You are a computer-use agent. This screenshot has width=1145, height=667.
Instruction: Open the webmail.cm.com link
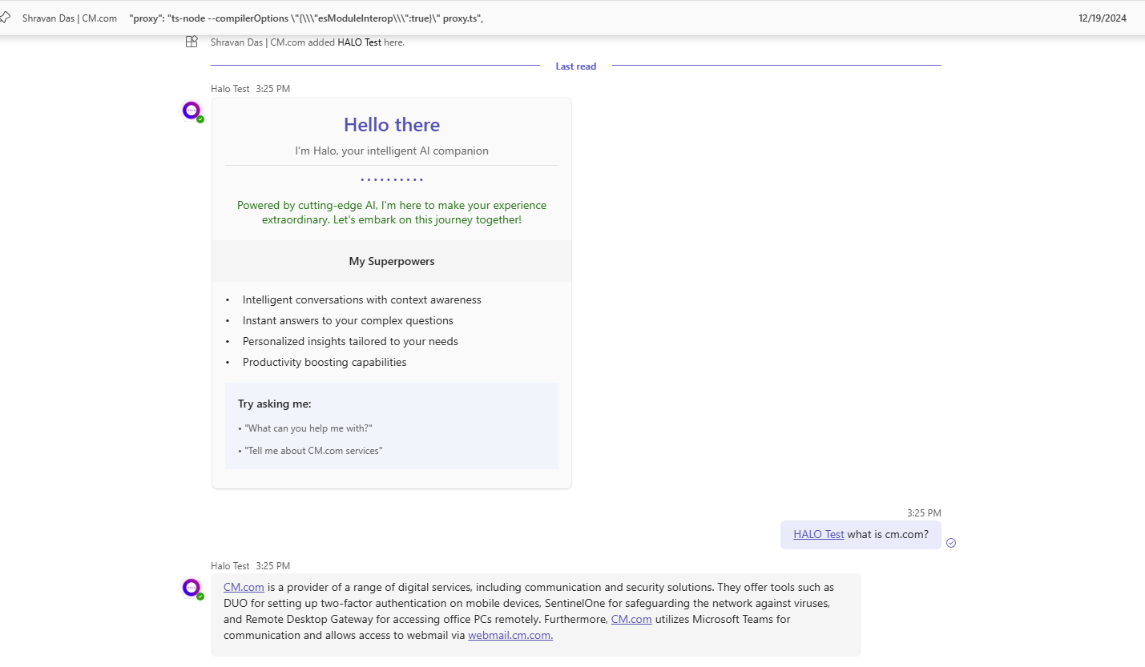(x=510, y=635)
